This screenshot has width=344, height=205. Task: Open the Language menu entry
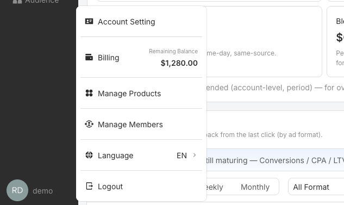[x=141, y=155]
